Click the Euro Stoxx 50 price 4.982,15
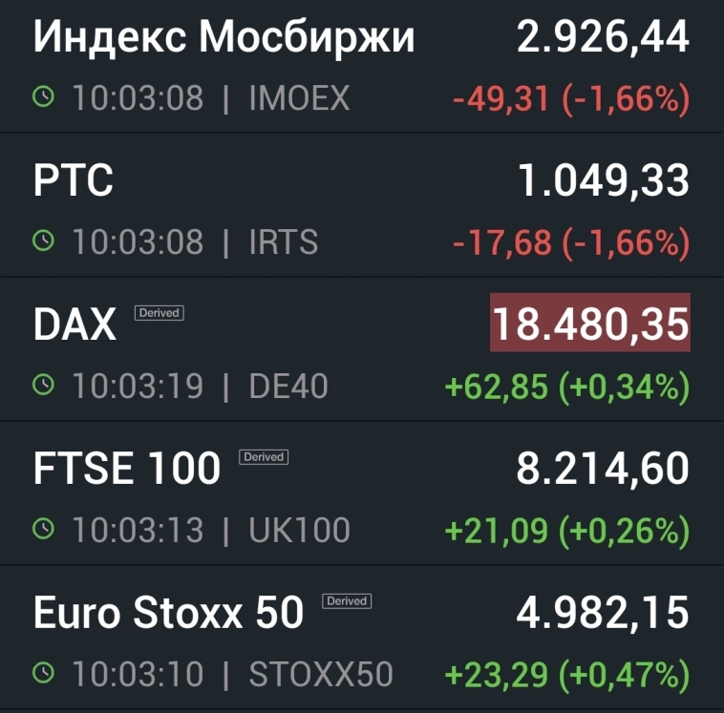This screenshot has width=724, height=713. click(x=603, y=614)
